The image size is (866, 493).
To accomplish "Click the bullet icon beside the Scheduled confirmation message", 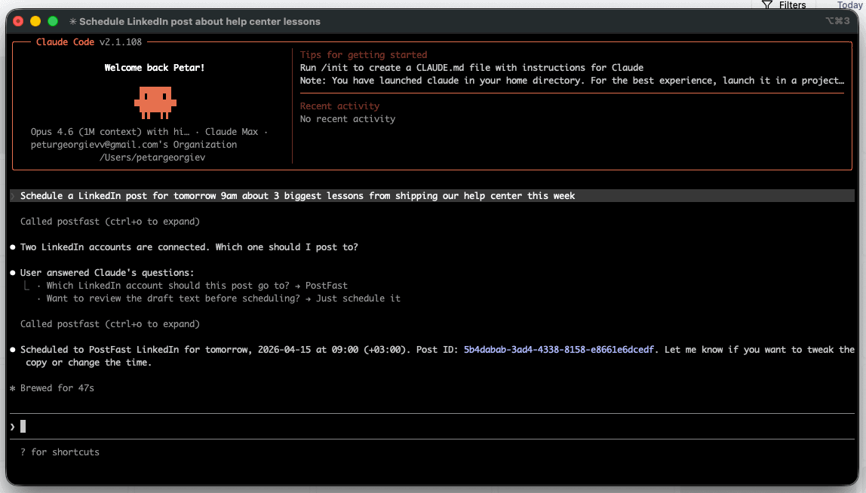I will 12,349.
